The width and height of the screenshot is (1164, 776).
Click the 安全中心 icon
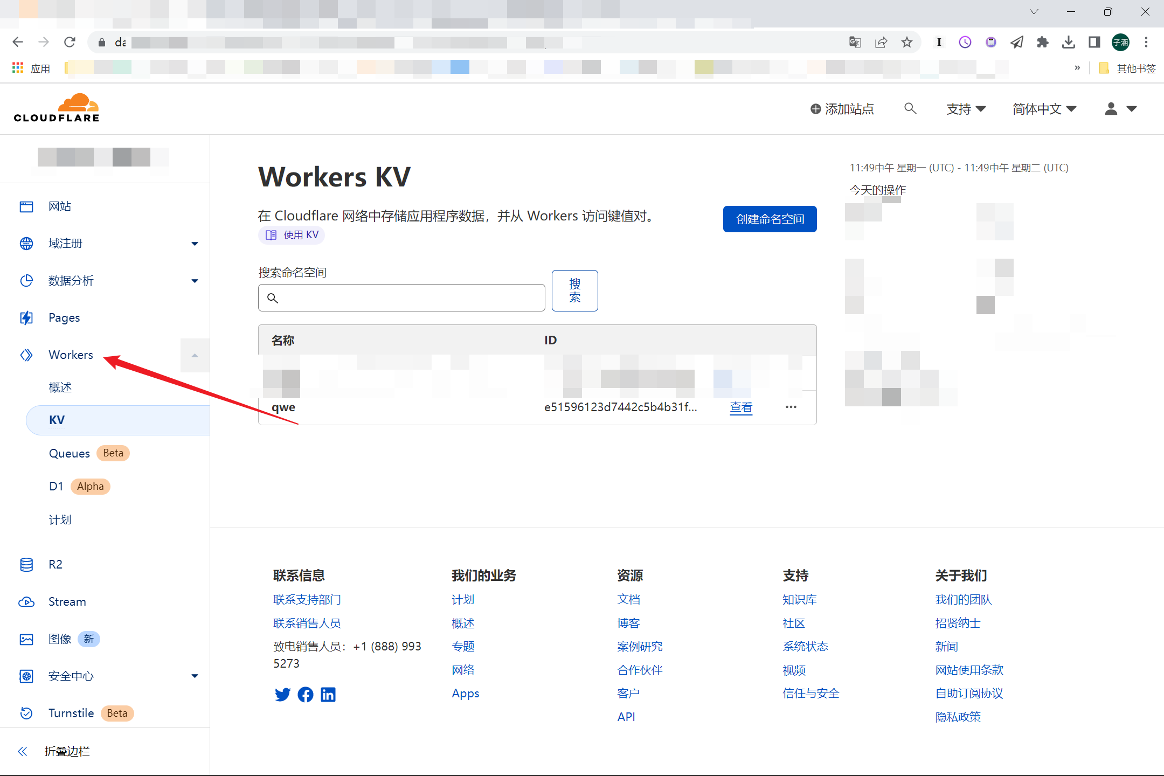26,676
